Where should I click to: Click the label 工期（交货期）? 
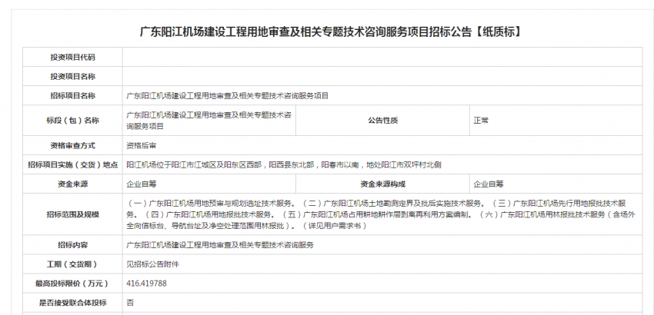pos(72,264)
